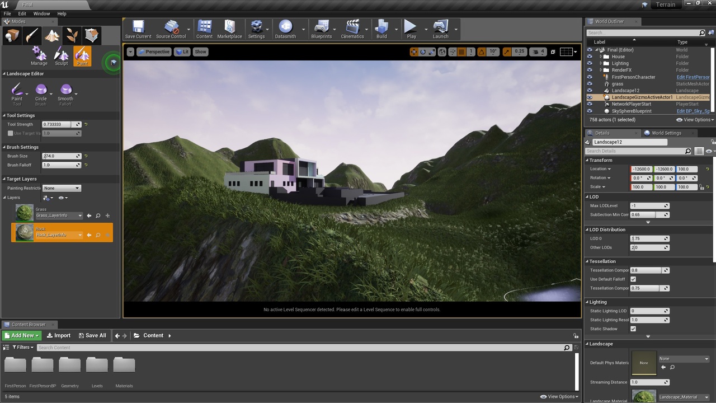This screenshot has height=403, width=716.
Task: Click the Datasmith toolbar button
Action: (x=285, y=30)
